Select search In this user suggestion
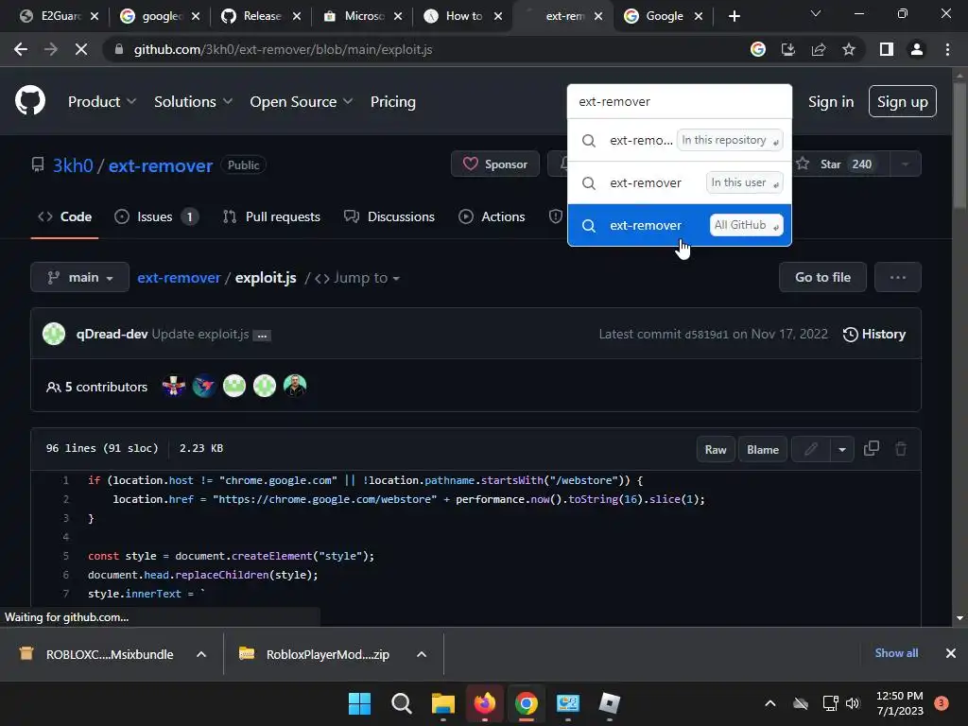The width and height of the screenshot is (968, 726). (x=679, y=182)
